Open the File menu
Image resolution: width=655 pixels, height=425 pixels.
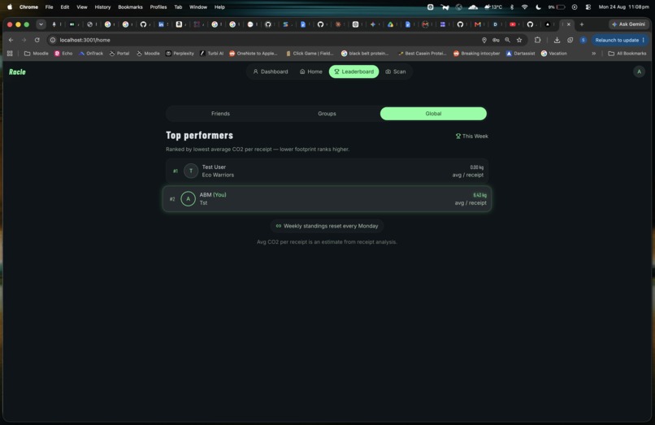coord(49,7)
